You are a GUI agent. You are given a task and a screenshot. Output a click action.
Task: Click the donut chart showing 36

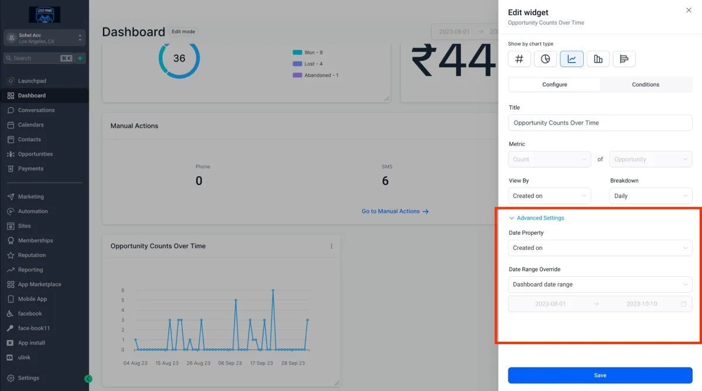179,59
